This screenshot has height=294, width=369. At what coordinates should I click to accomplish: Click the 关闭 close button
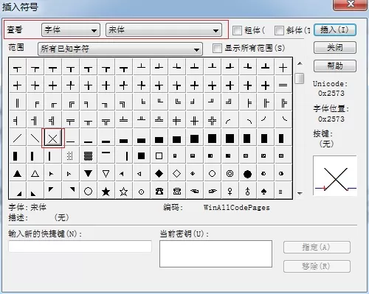tap(335, 48)
